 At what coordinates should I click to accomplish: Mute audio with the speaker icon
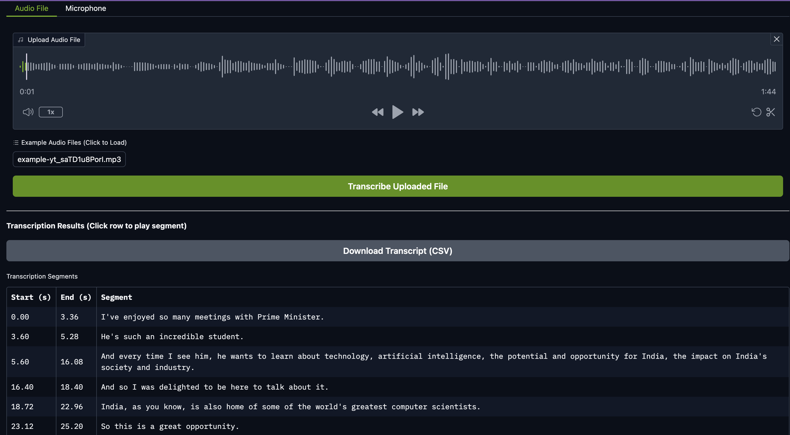[28, 112]
